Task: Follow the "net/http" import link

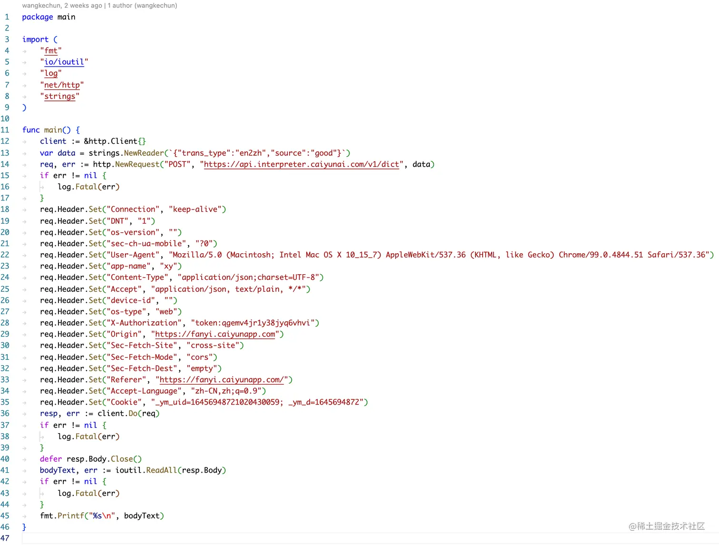Action: click(62, 85)
